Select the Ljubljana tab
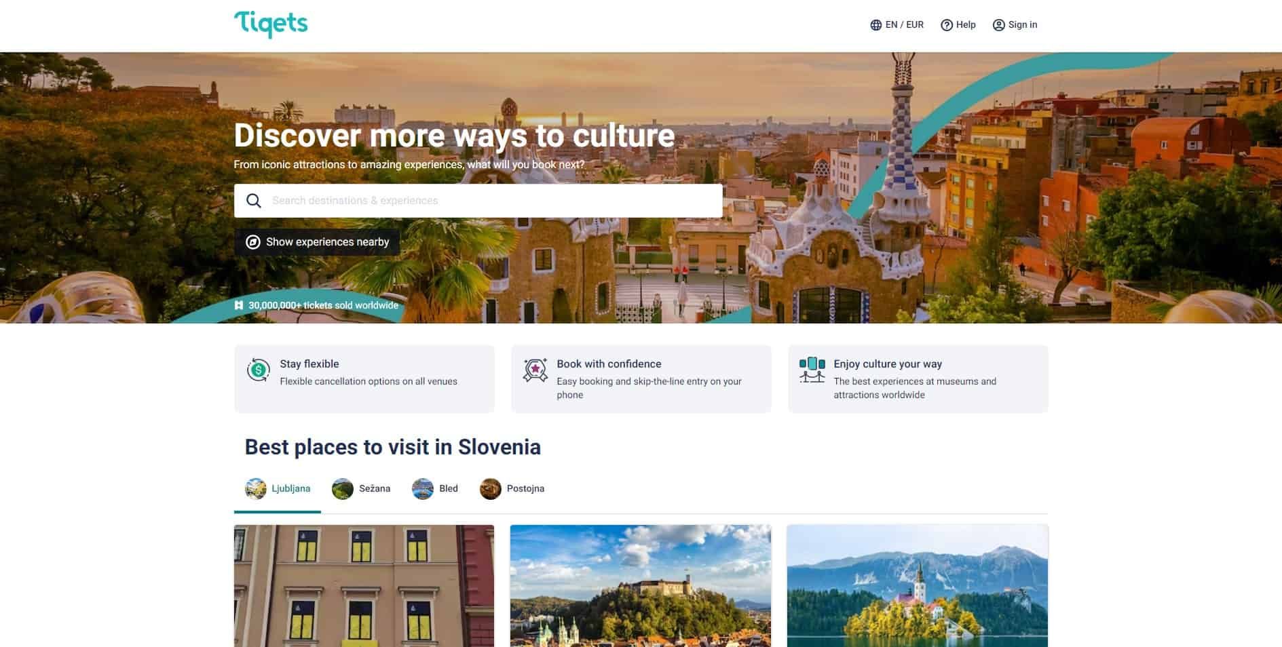Image resolution: width=1282 pixels, height=647 pixels. pos(278,488)
